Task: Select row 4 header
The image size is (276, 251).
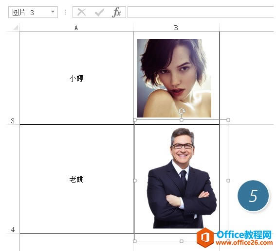Action: click(13, 179)
